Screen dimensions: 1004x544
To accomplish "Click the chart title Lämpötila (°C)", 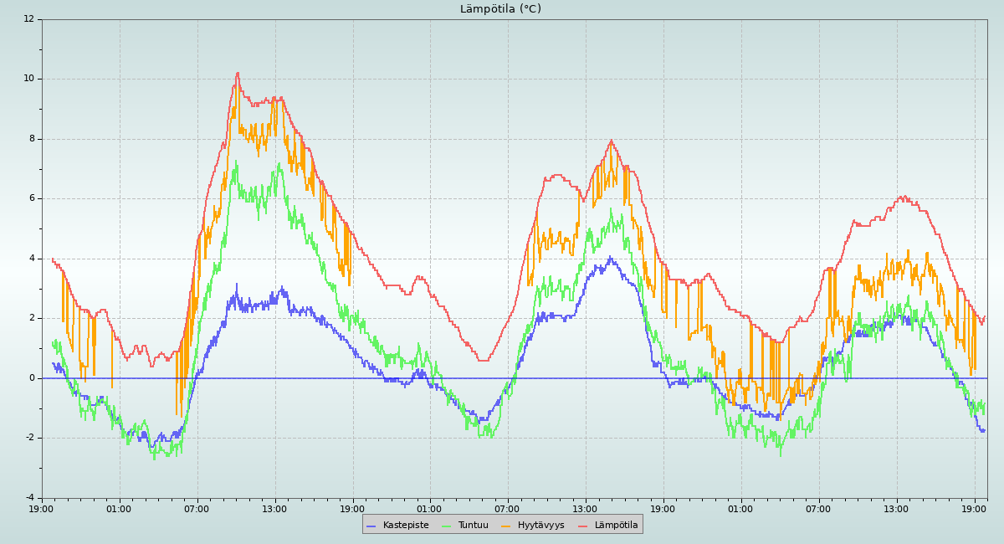I will (500, 9).
